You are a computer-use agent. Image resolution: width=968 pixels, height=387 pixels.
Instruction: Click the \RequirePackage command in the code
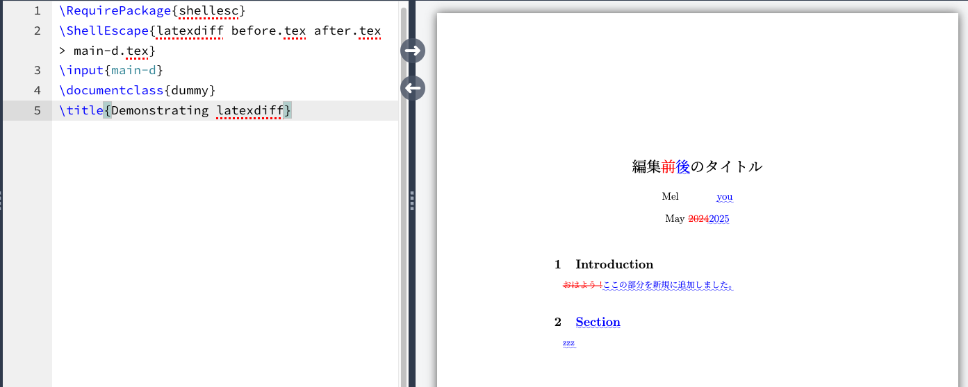tap(115, 11)
